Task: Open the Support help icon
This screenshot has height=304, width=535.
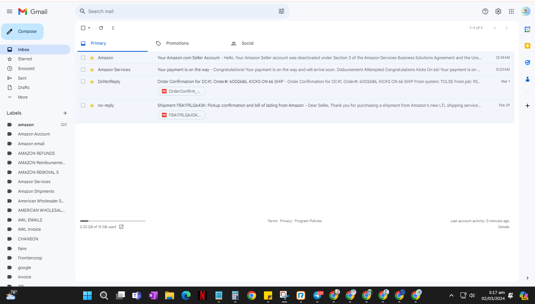Action: click(x=485, y=12)
